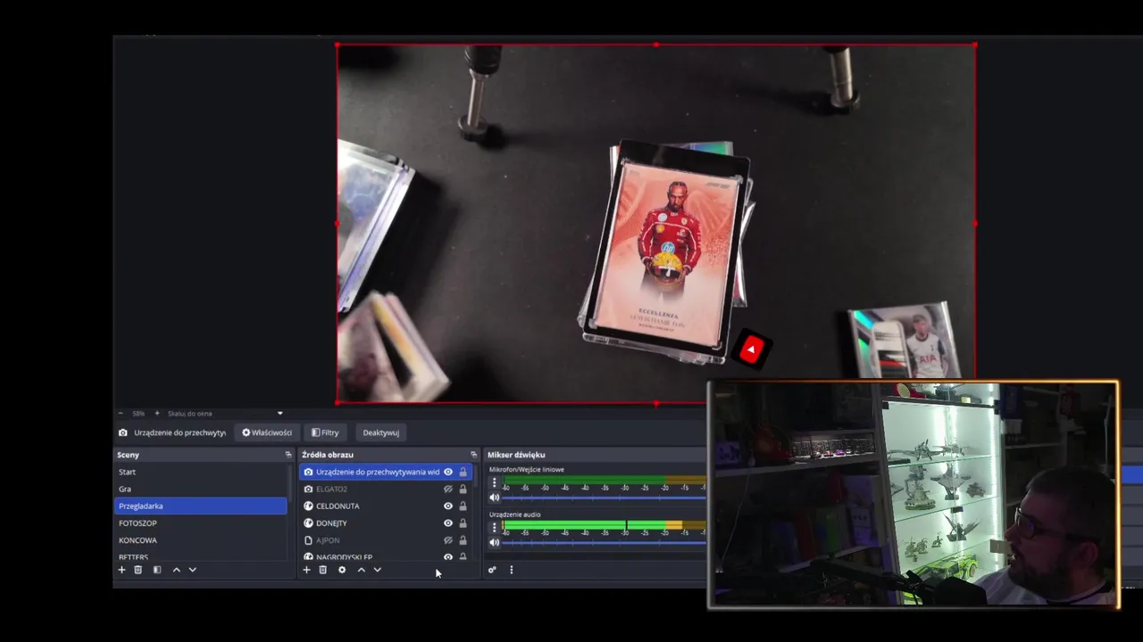
Task: Click lock icon for DONEJTY source
Action: [x=463, y=523]
